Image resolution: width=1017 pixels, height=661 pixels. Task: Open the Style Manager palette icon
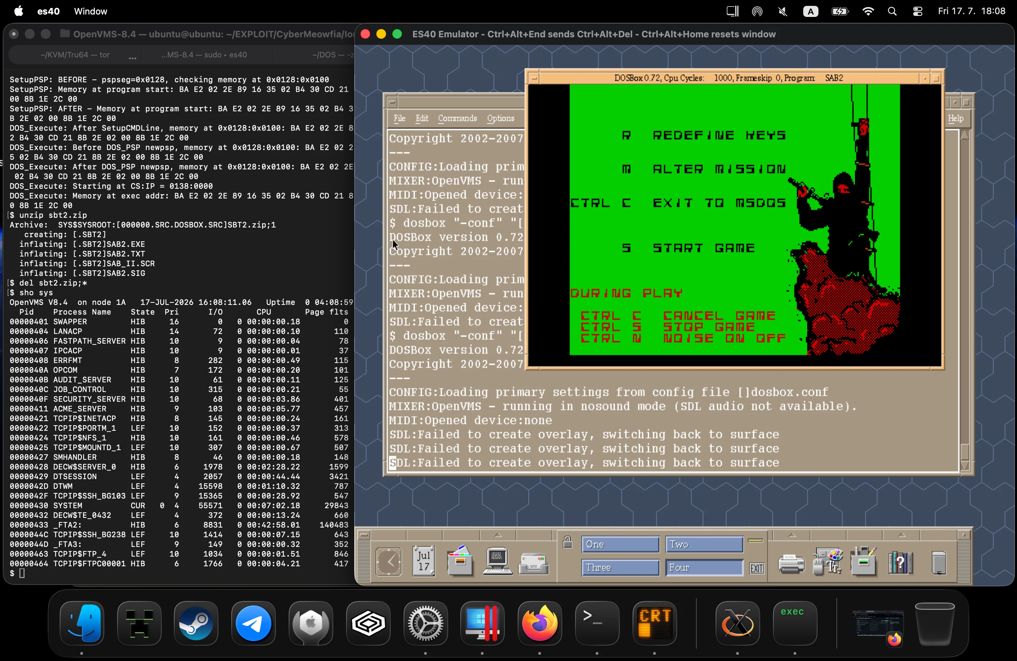(828, 561)
